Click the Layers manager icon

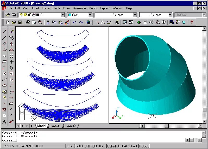click(x=14, y=15)
